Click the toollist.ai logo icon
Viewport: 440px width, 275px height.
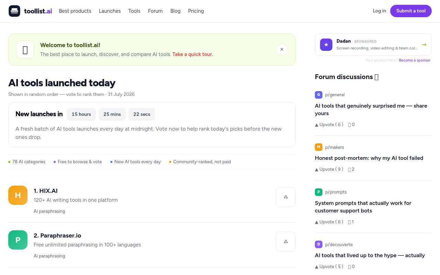(14, 11)
